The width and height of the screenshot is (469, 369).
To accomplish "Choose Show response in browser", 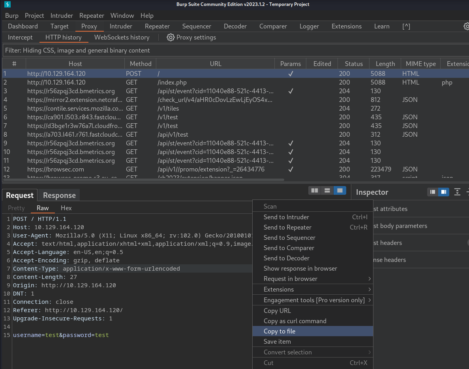I will click(313, 268).
